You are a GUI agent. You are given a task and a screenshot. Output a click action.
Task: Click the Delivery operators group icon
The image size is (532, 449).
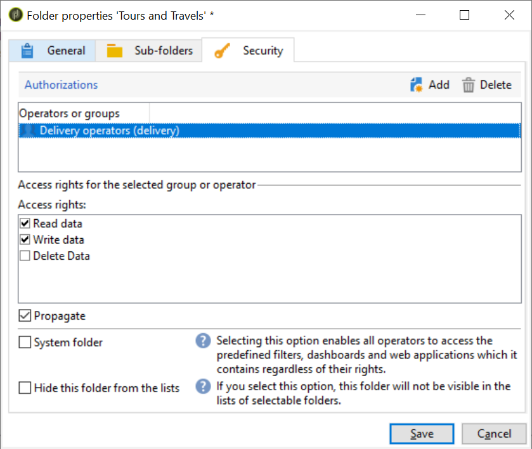pyautogui.click(x=28, y=130)
